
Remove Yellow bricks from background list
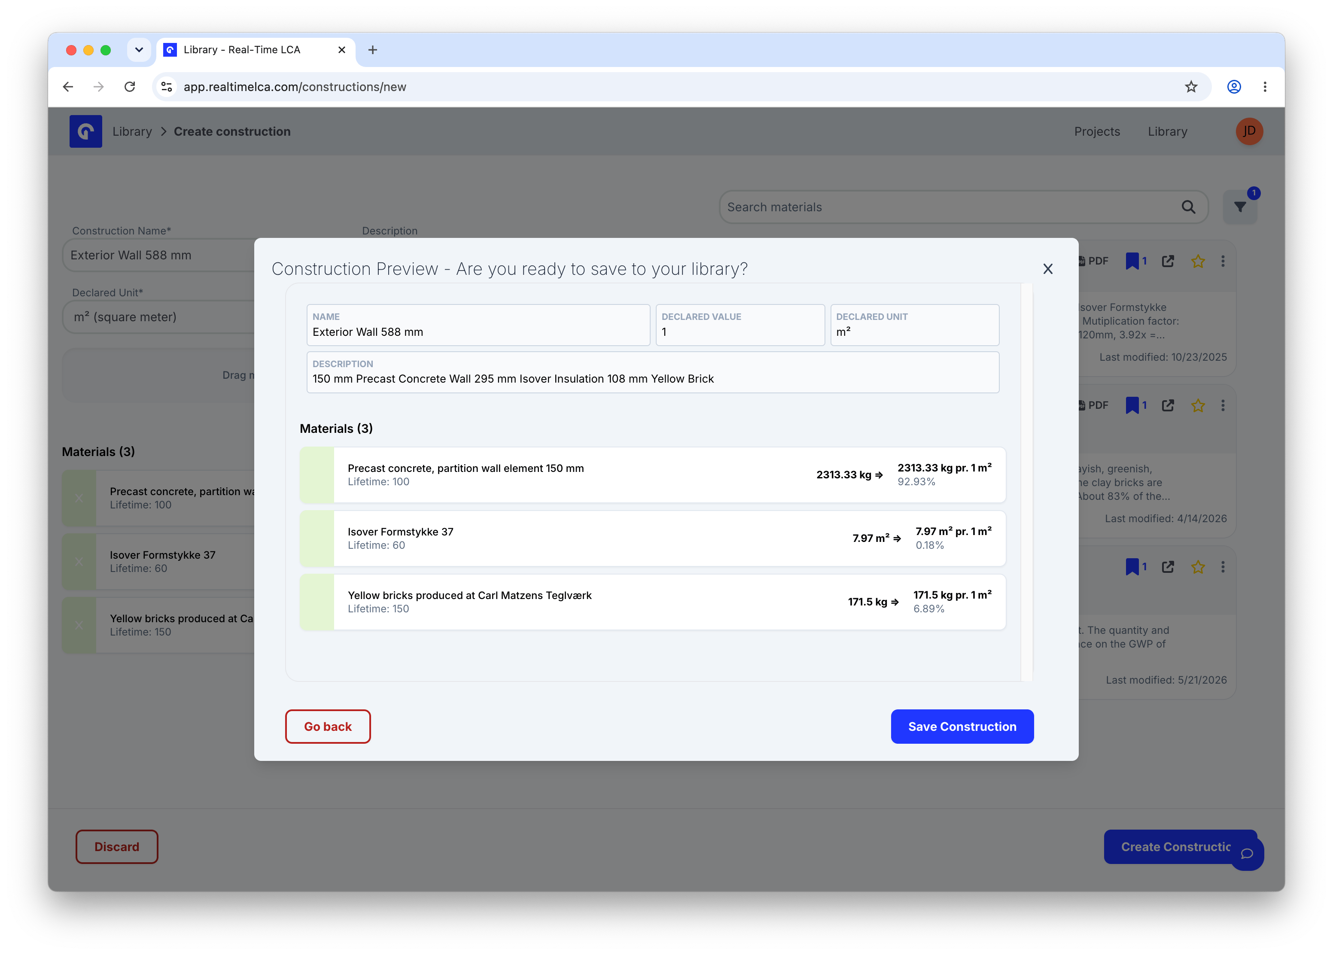pos(79,625)
